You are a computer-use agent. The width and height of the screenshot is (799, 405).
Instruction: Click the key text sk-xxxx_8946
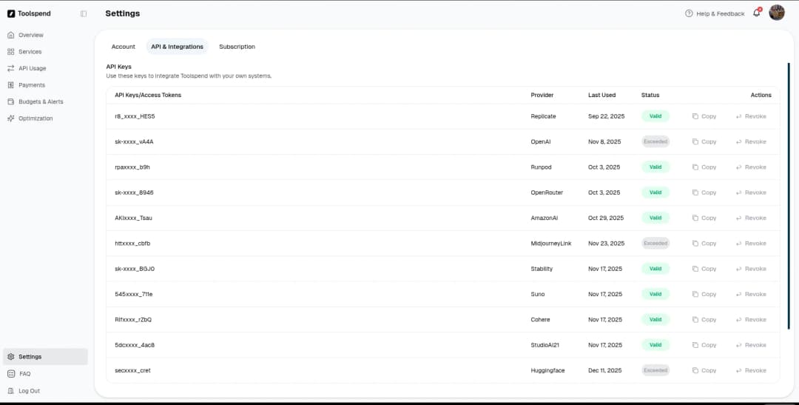pos(134,193)
